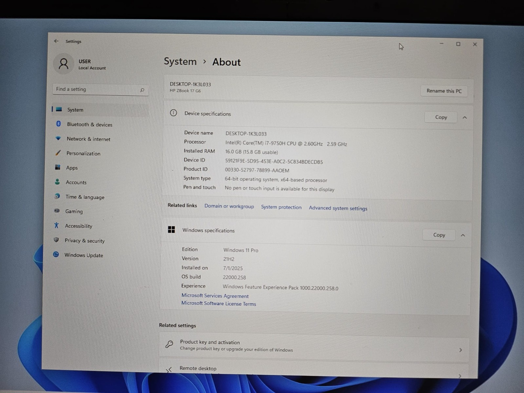Open Microsoft Software License Terms

219,304
